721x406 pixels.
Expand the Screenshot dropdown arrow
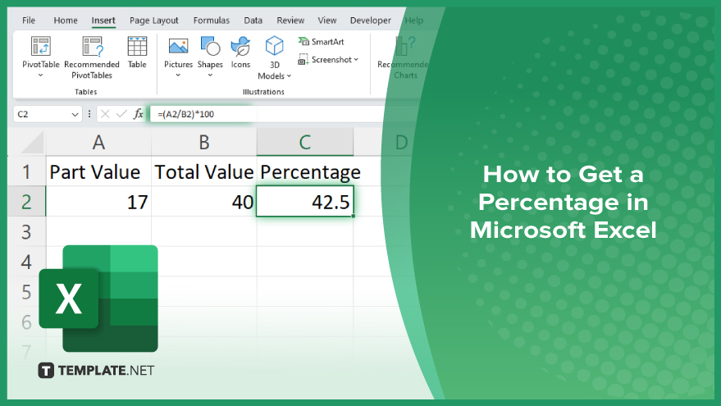pos(356,60)
